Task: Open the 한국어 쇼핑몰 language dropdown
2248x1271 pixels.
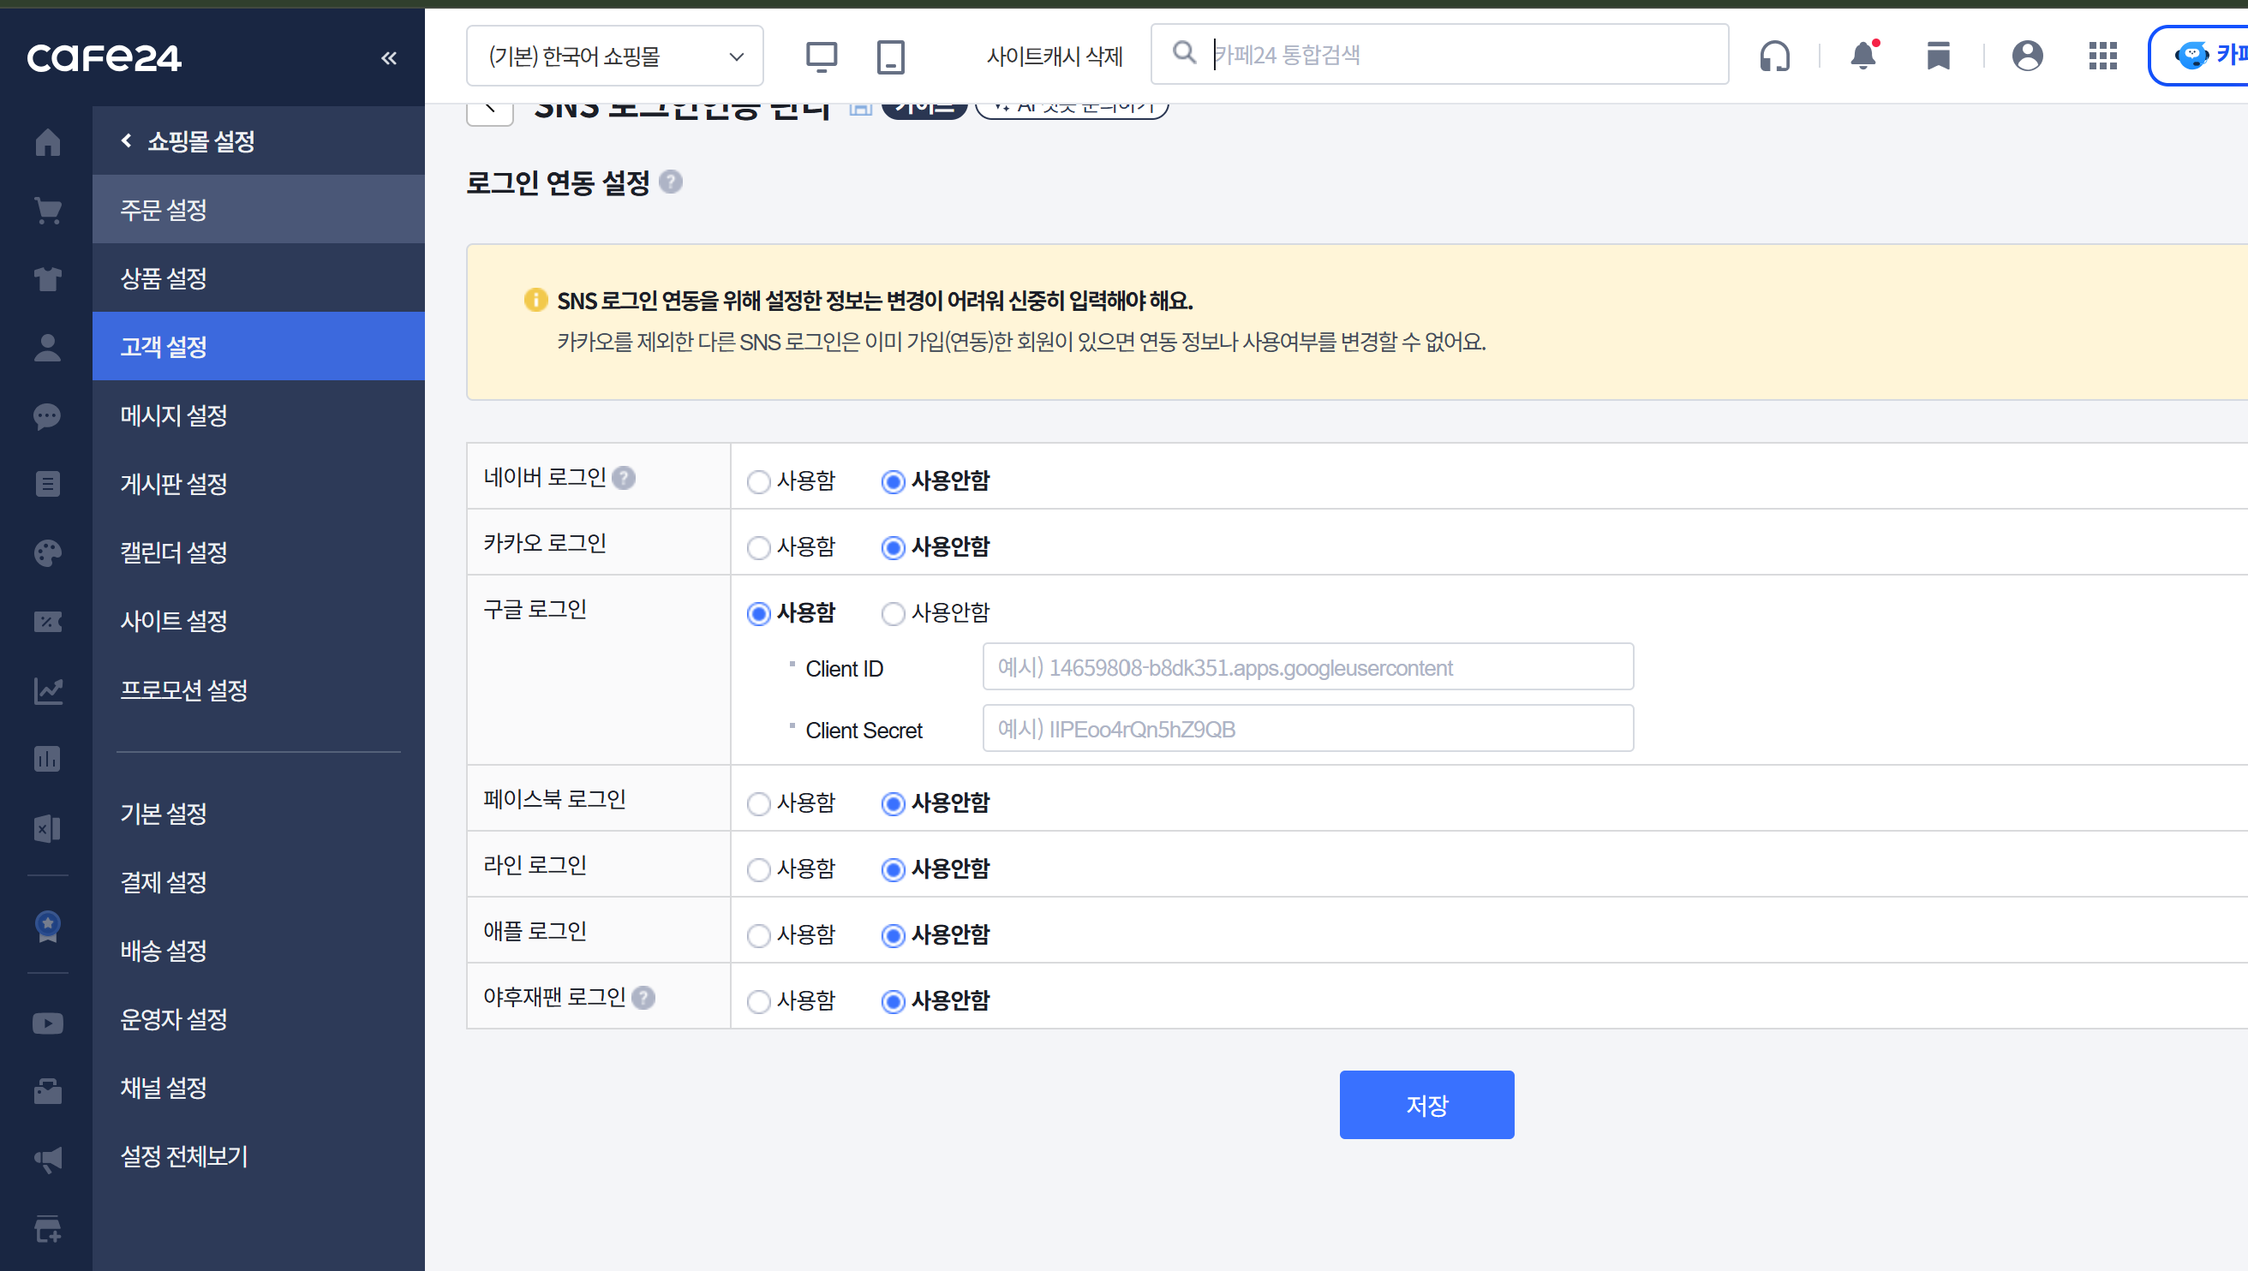Action: click(x=614, y=57)
